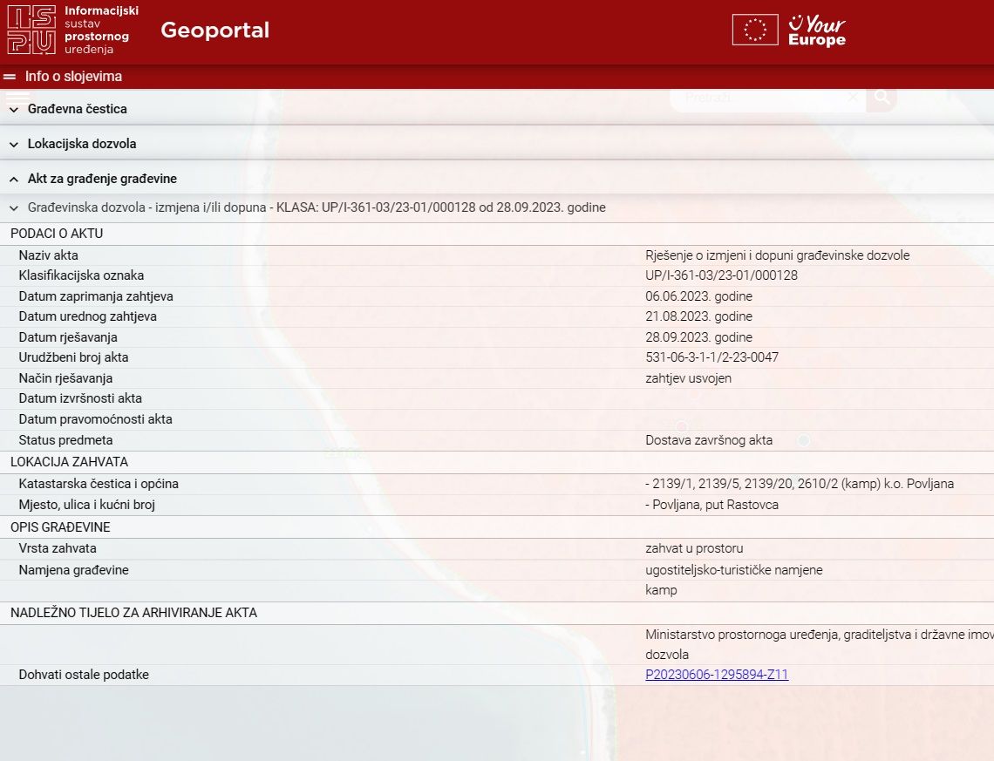This screenshot has height=761, width=994.
Task: Click the magnifier search button
Action: point(882,98)
